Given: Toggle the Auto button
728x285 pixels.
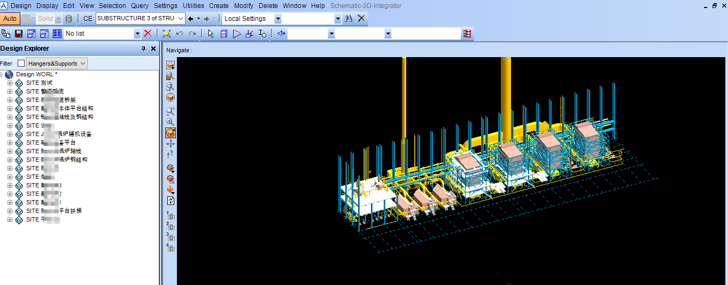Looking at the screenshot, I should click(10, 19).
